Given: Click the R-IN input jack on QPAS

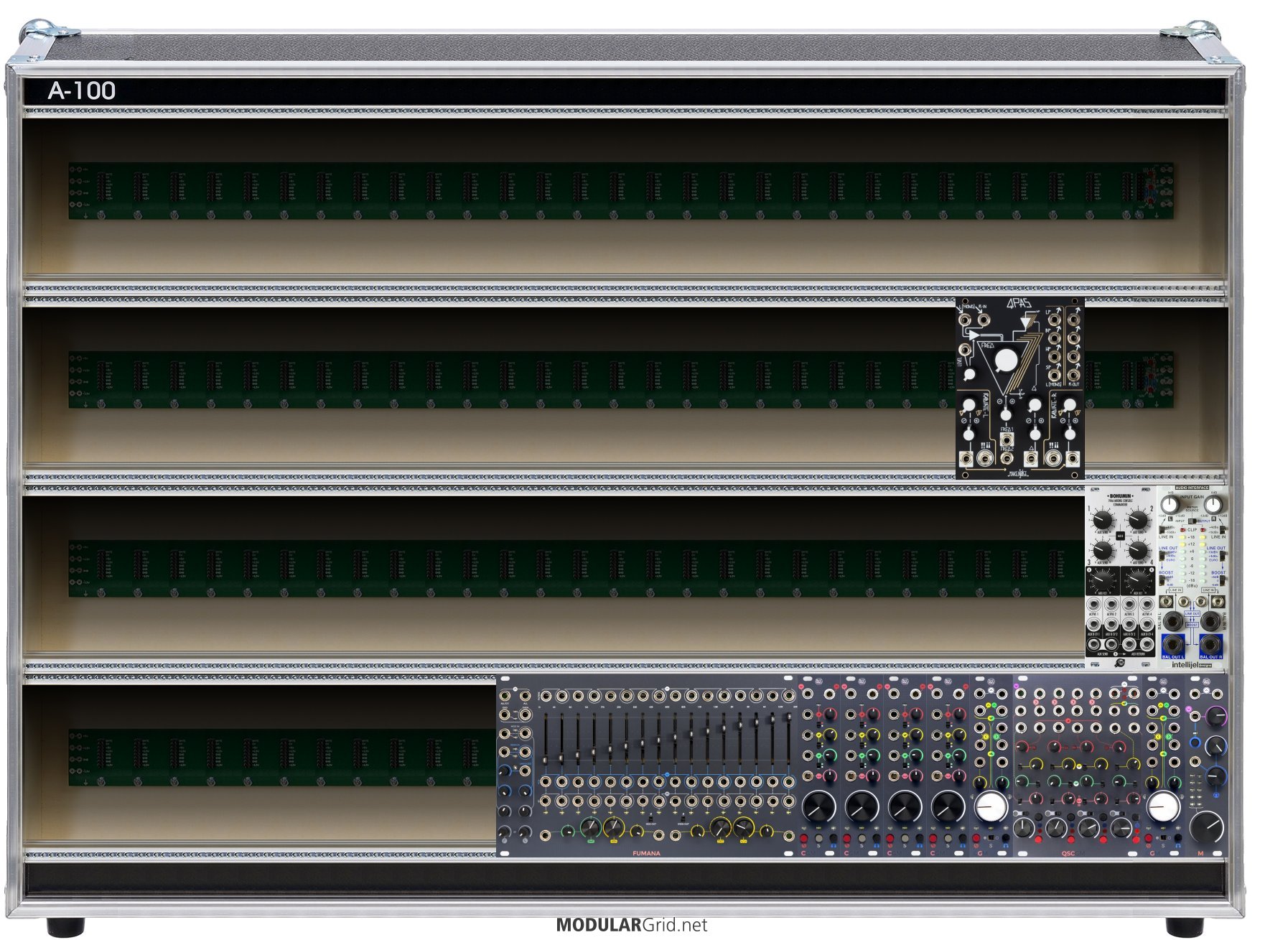Looking at the screenshot, I should point(982,318).
